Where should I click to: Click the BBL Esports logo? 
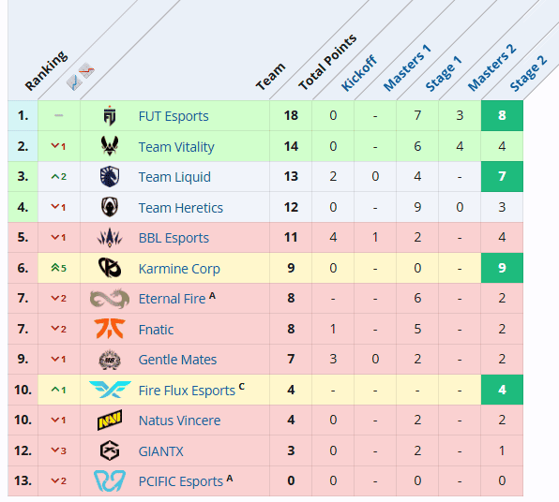coord(110,237)
